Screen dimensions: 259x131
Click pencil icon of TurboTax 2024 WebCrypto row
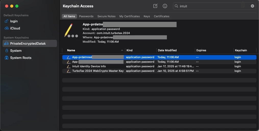coord(68,71)
